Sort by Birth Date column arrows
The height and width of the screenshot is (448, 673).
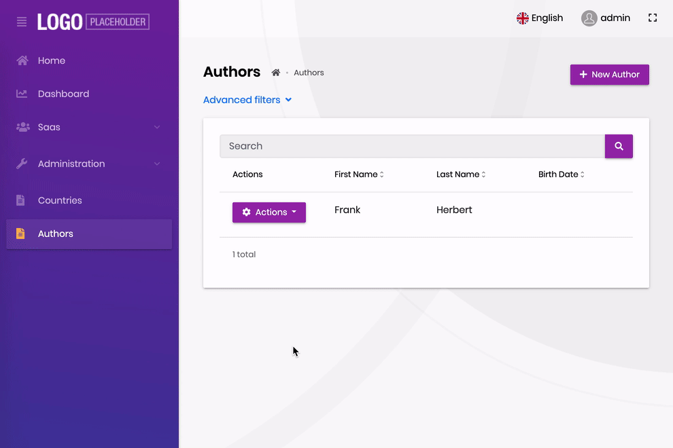click(583, 174)
